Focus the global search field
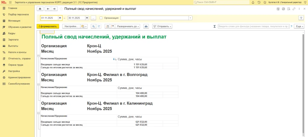 [x=221, y=2]
